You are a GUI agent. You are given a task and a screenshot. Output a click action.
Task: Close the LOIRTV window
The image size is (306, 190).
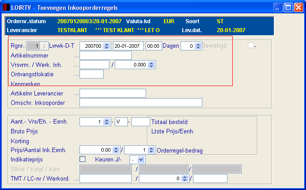coord(298,8)
